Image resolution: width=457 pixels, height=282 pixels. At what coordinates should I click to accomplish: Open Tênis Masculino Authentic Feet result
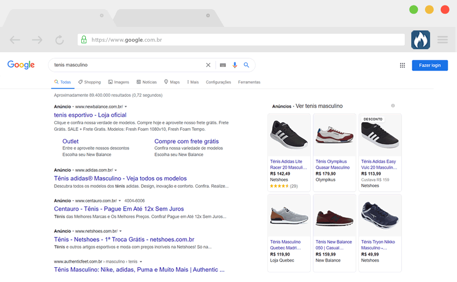pos(139,269)
